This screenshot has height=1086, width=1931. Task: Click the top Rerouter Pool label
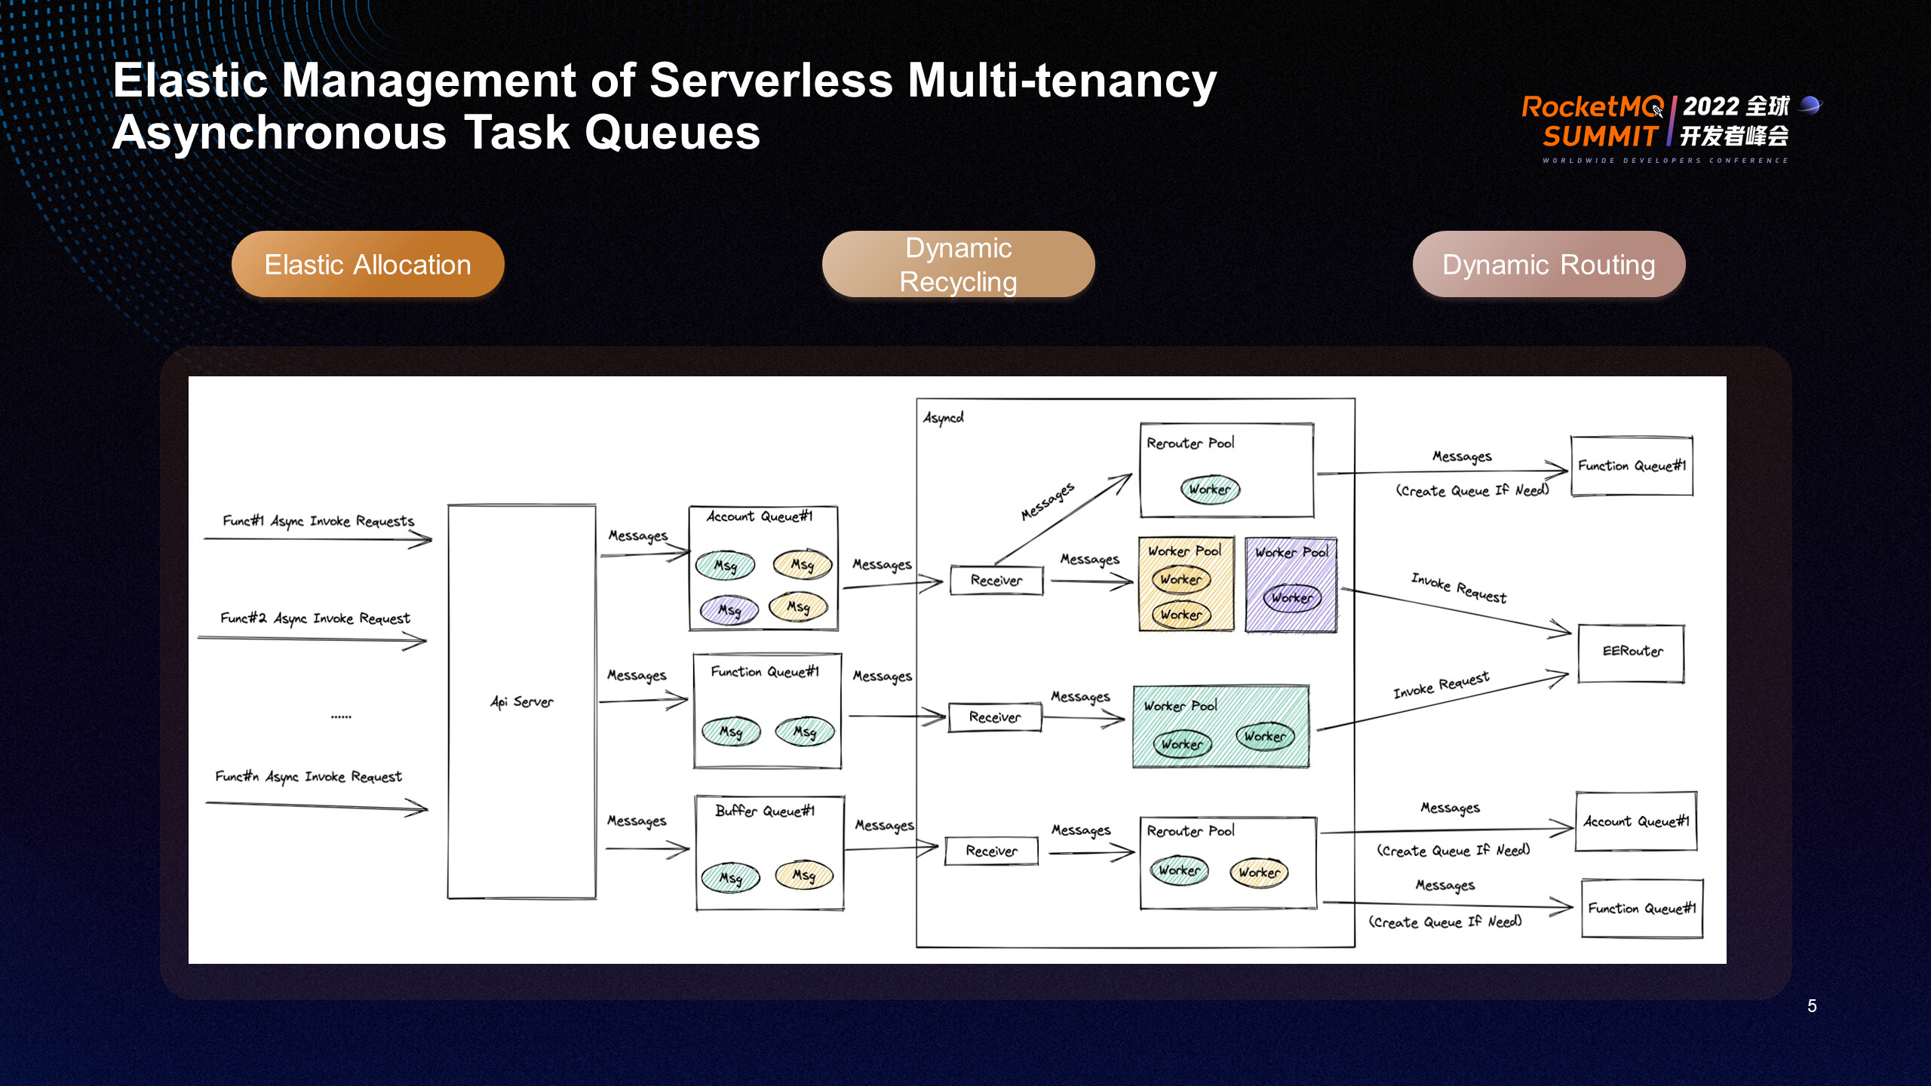pos(1190,443)
